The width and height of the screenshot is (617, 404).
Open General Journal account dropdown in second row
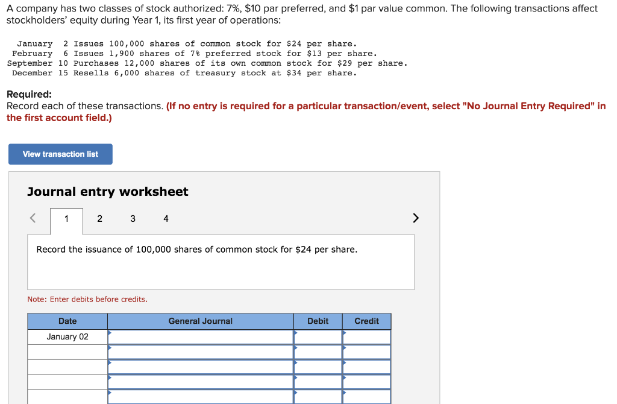(200, 352)
